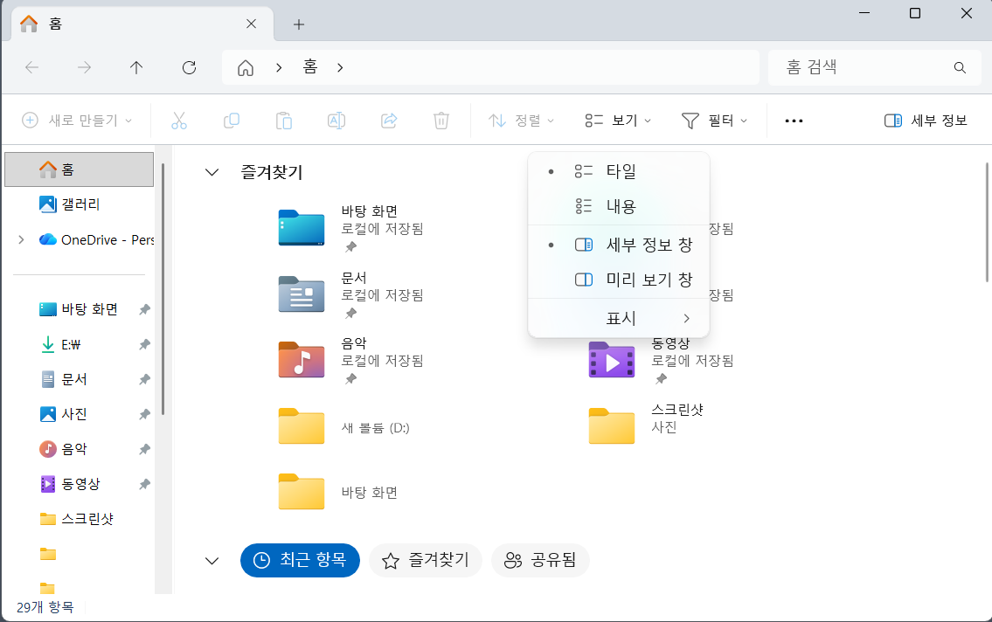Screen dimensions: 992x622
Task: Click the pin icon beside sidebar 동영상
Action: [144, 484]
